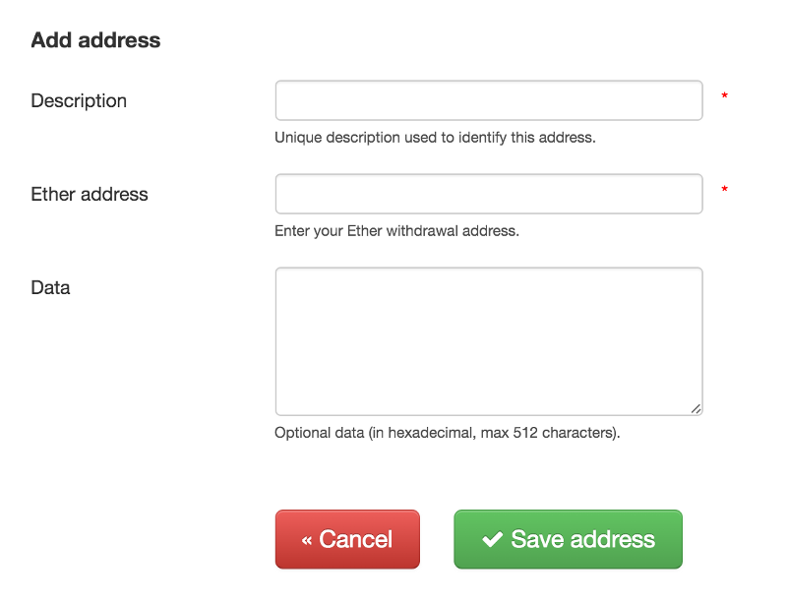This screenshot has height=604, width=787.
Task: Click the 'Add address' heading
Action: tap(95, 40)
